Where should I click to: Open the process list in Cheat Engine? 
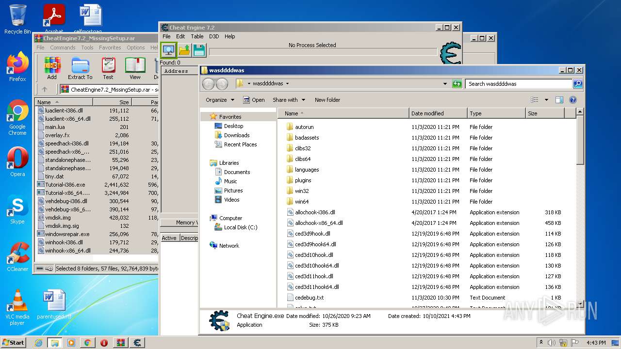pyautogui.click(x=168, y=50)
